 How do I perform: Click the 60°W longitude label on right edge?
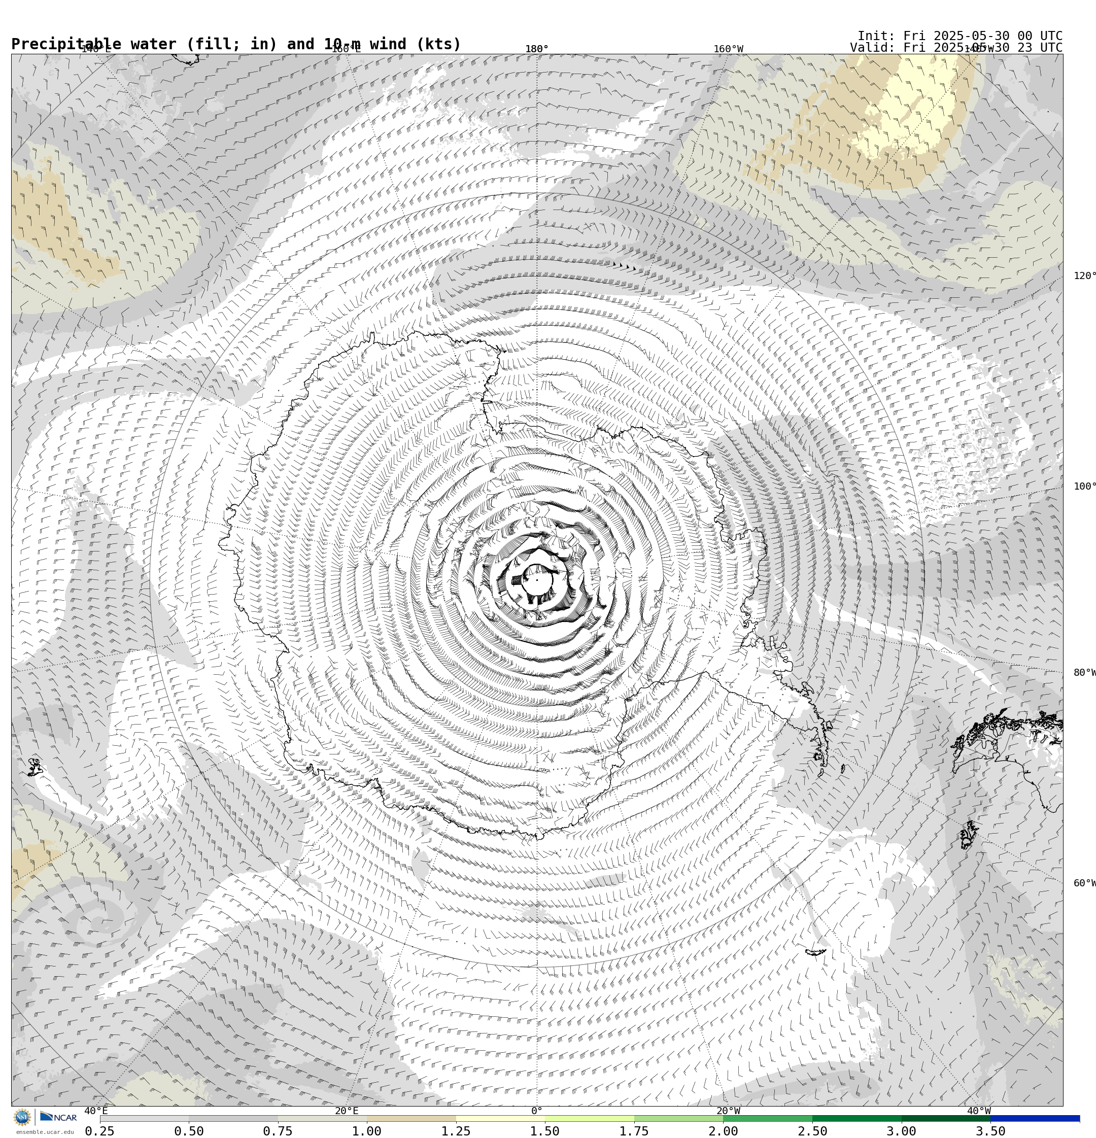pyautogui.click(x=1084, y=883)
